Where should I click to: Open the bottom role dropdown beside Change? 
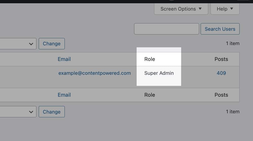18,112
